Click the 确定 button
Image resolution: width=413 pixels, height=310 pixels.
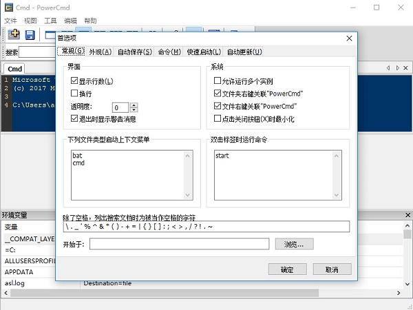pos(287,269)
